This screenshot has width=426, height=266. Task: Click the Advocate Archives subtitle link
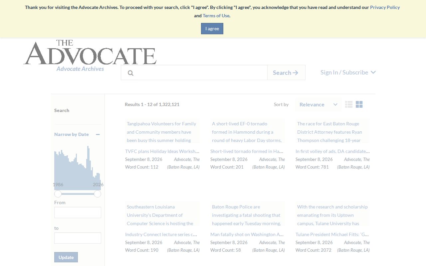[80, 69]
